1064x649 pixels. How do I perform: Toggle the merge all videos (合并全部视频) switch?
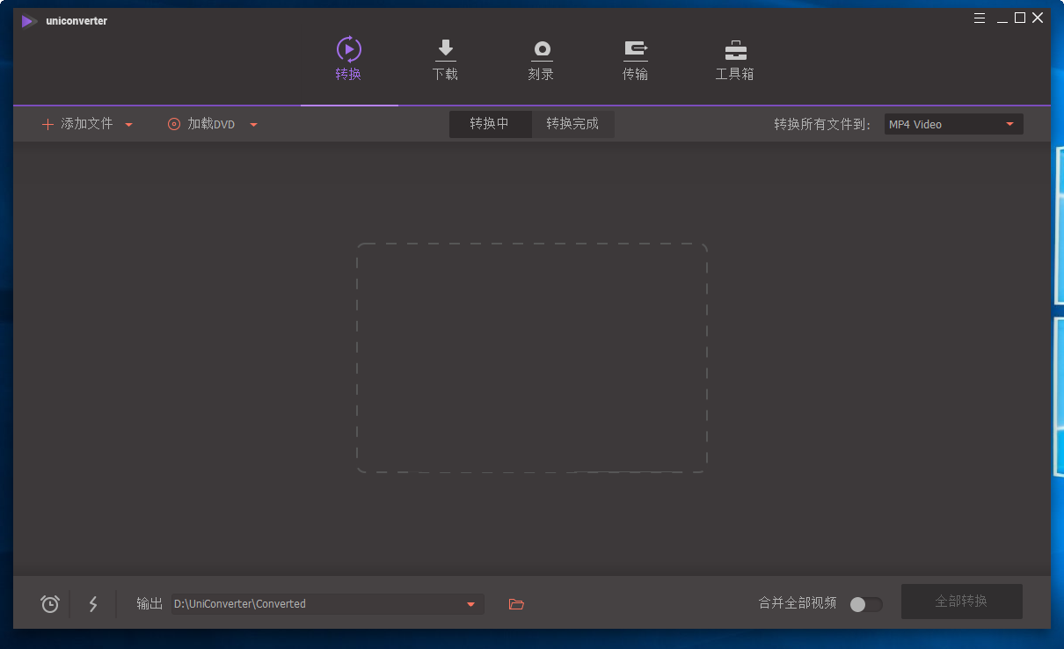click(865, 604)
